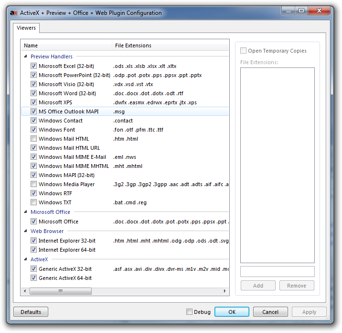Uncheck the Microsoft Office viewer checkbox
Image resolution: width=342 pixels, height=333 pixels.
33,222
